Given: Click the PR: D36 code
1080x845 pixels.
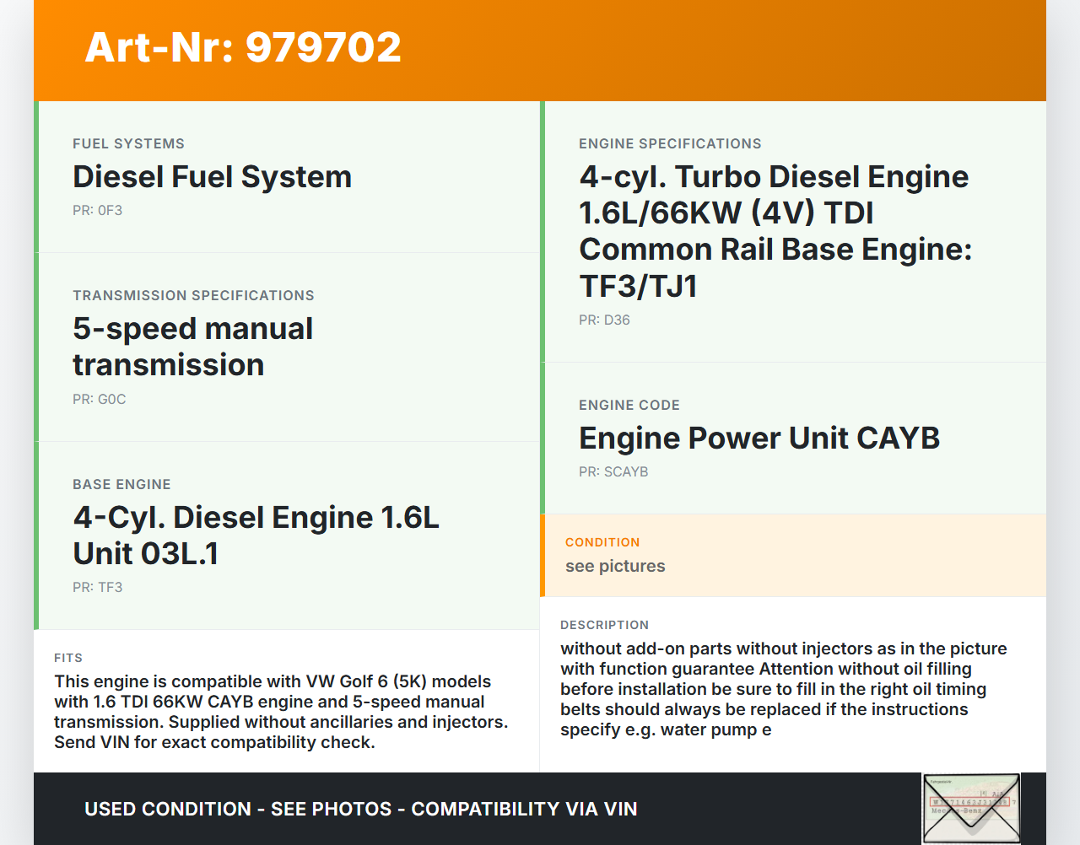Looking at the screenshot, I should pos(604,320).
